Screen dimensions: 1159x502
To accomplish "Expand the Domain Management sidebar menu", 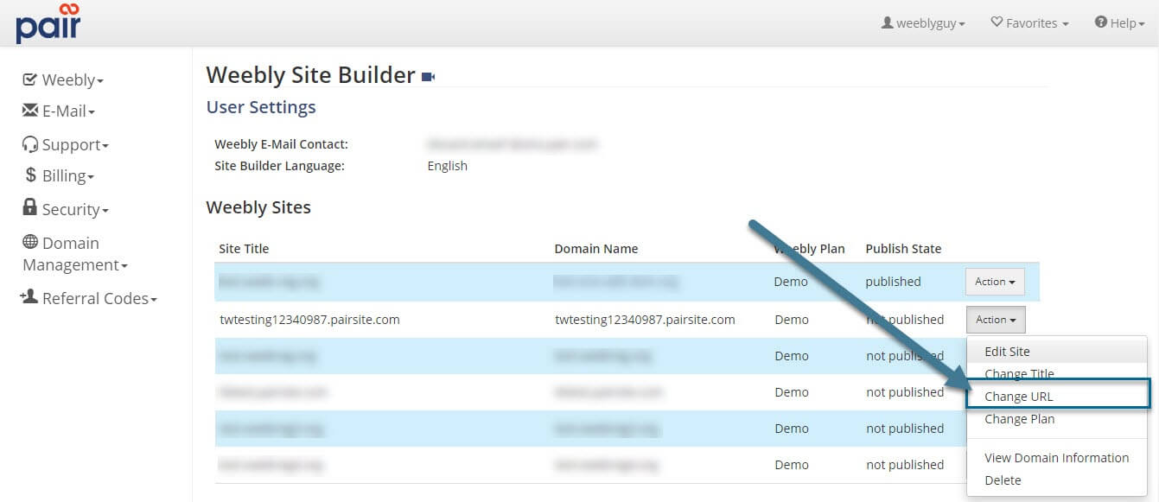I will pyautogui.click(x=75, y=254).
